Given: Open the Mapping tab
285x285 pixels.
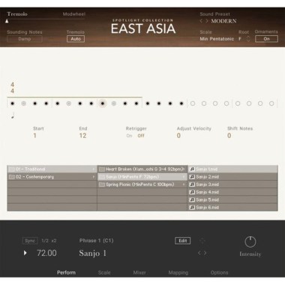Looking at the screenshot, I should click(178, 272).
